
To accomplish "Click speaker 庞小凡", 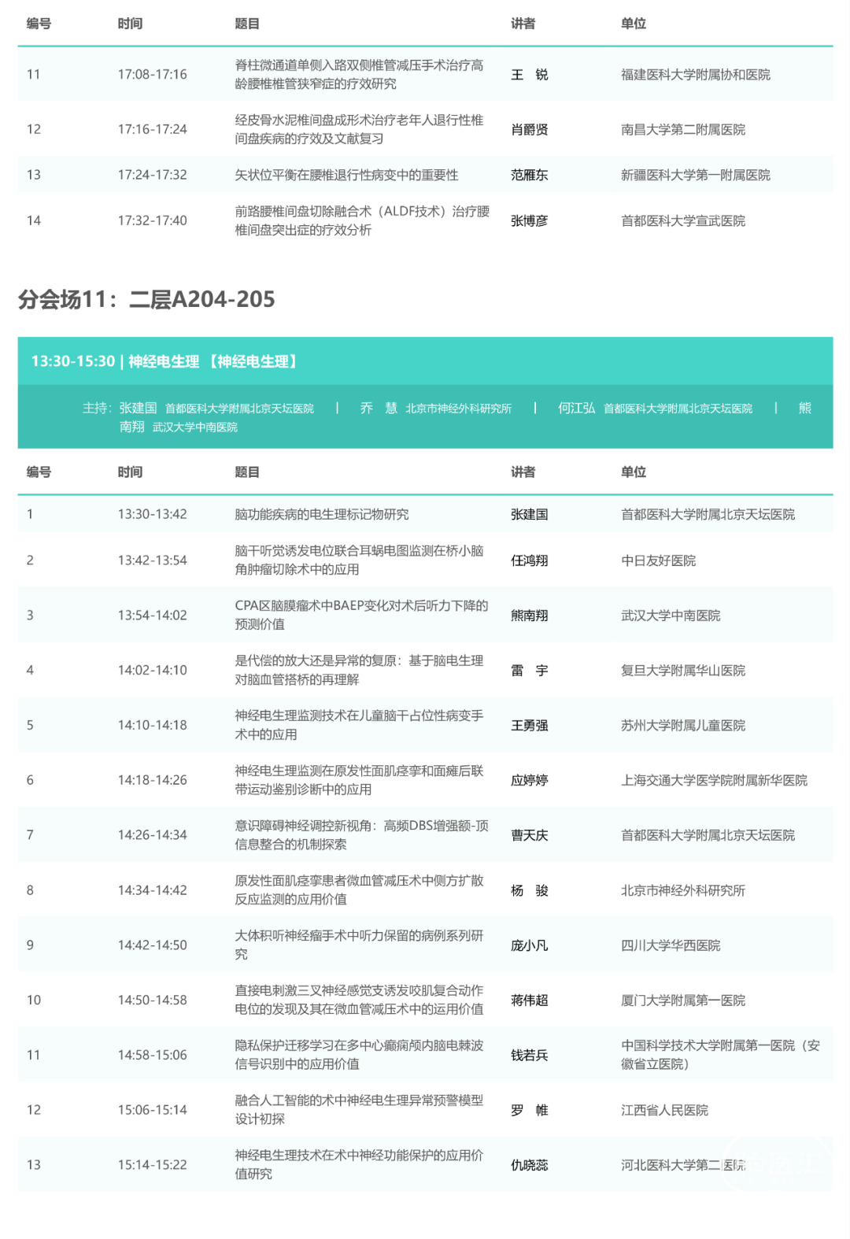I will coord(529,945).
